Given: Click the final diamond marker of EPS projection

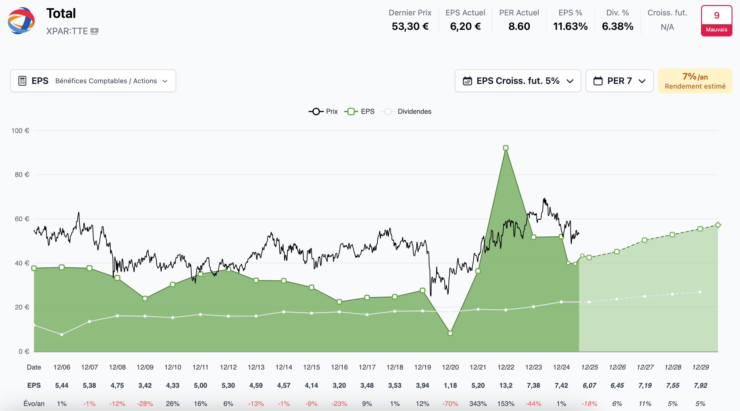Looking at the screenshot, I should [718, 225].
